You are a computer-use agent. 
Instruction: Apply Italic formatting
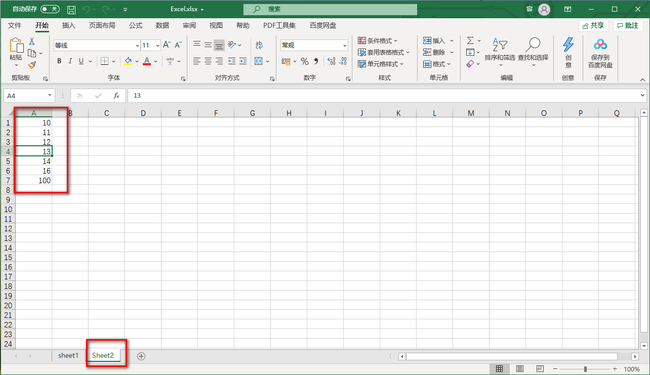pos(70,61)
